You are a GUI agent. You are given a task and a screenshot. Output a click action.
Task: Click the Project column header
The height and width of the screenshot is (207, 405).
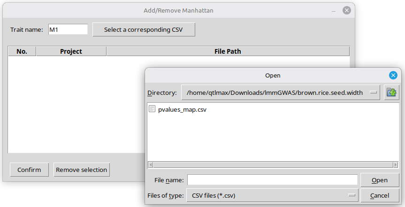click(x=71, y=51)
